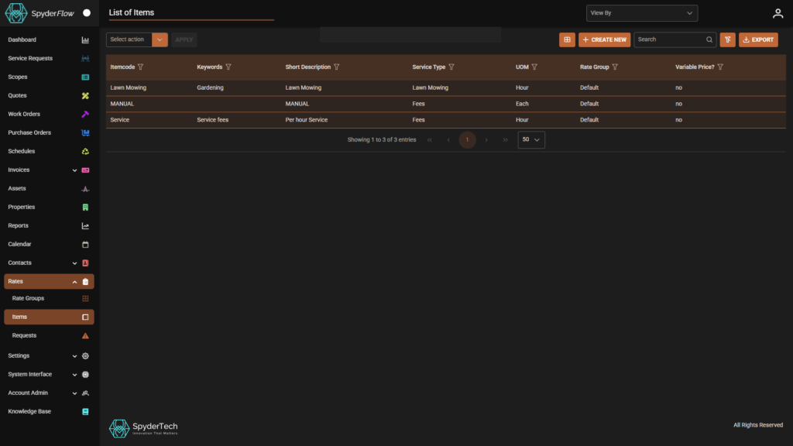The image size is (793, 446).
Task: Filter by Service Type column icon
Action: coord(451,67)
